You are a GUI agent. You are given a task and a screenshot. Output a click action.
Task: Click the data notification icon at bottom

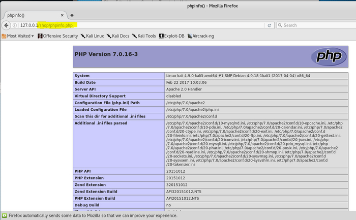tap(4, 216)
